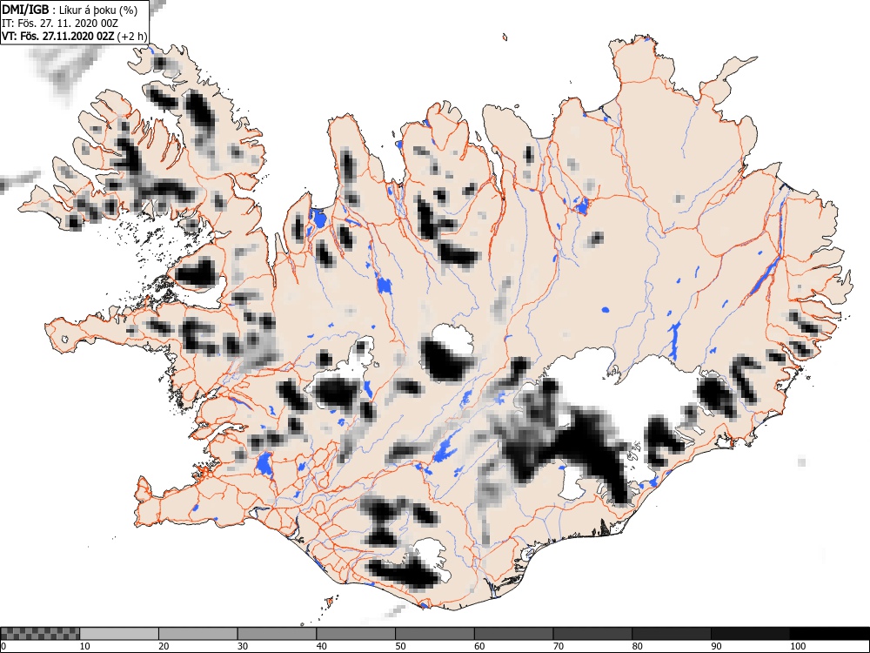Click the 10-20 percent gray swatch
The image size is (870, 653).
click(118, 634)
